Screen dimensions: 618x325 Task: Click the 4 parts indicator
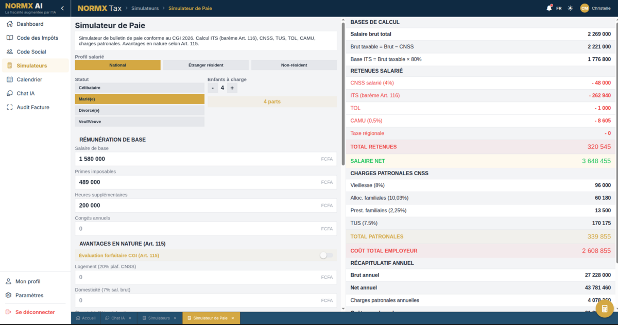pyautogui.click(x=272, y=102)
